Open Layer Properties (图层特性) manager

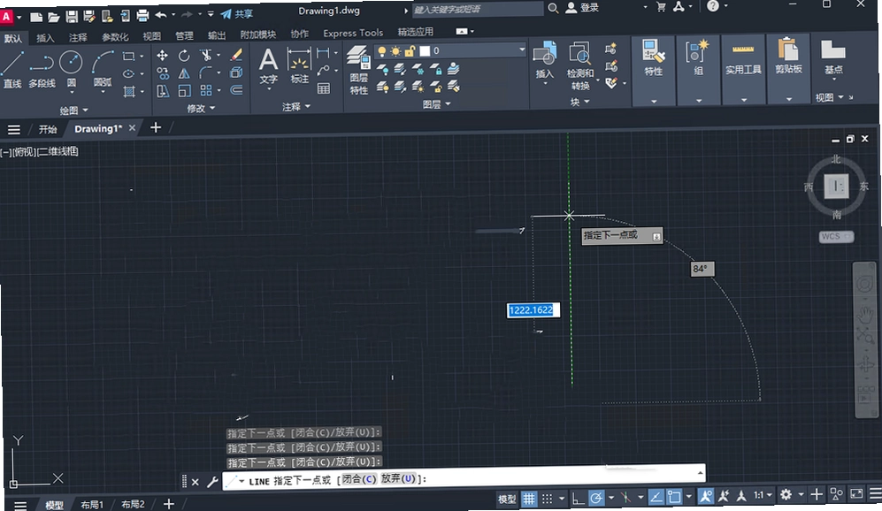click(x=358, y=70)
